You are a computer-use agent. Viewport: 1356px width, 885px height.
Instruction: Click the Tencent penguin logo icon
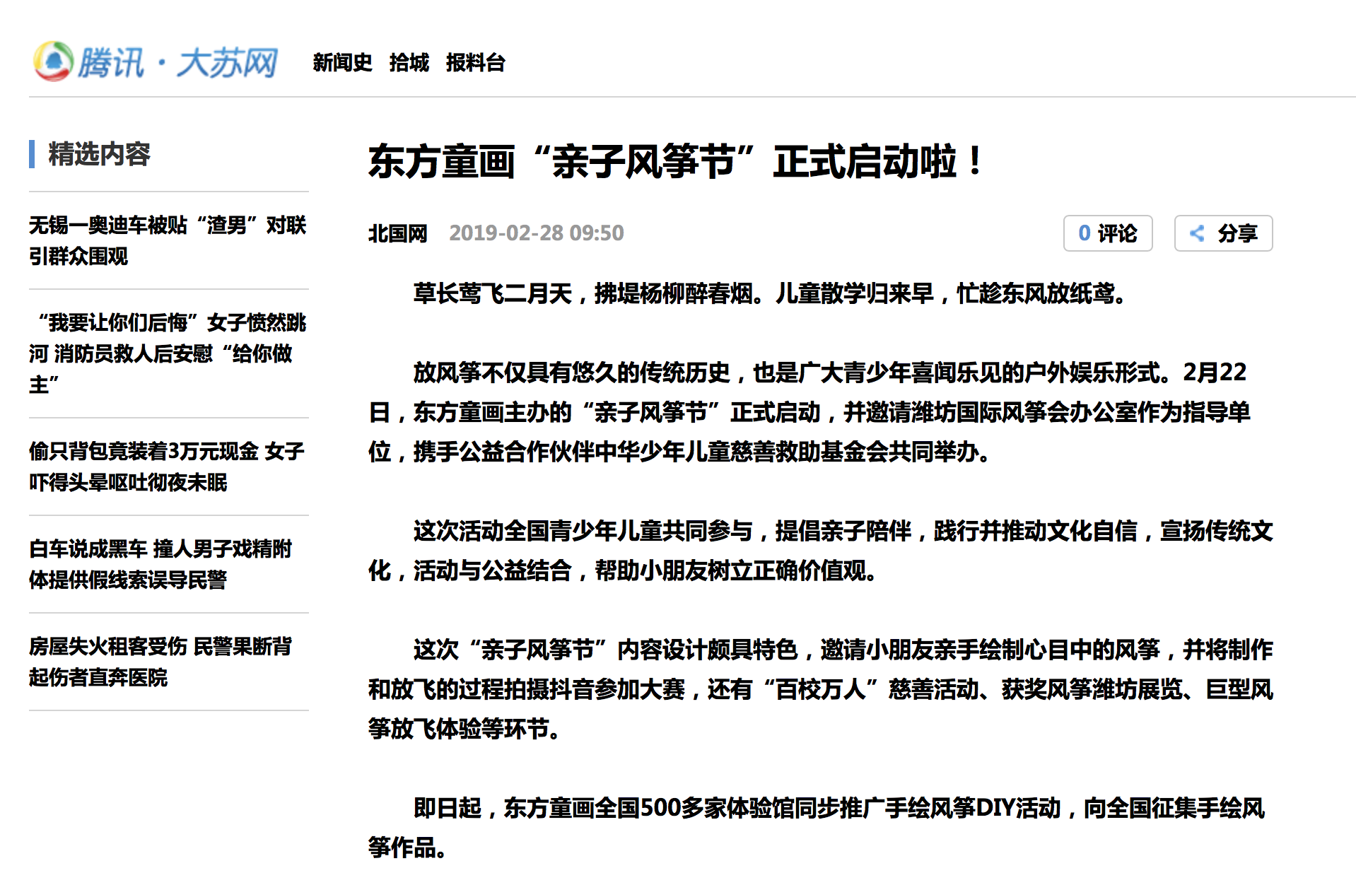53,62
